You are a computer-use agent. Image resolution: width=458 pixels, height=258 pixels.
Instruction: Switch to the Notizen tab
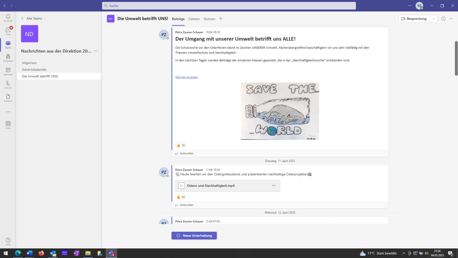point(209,19)
